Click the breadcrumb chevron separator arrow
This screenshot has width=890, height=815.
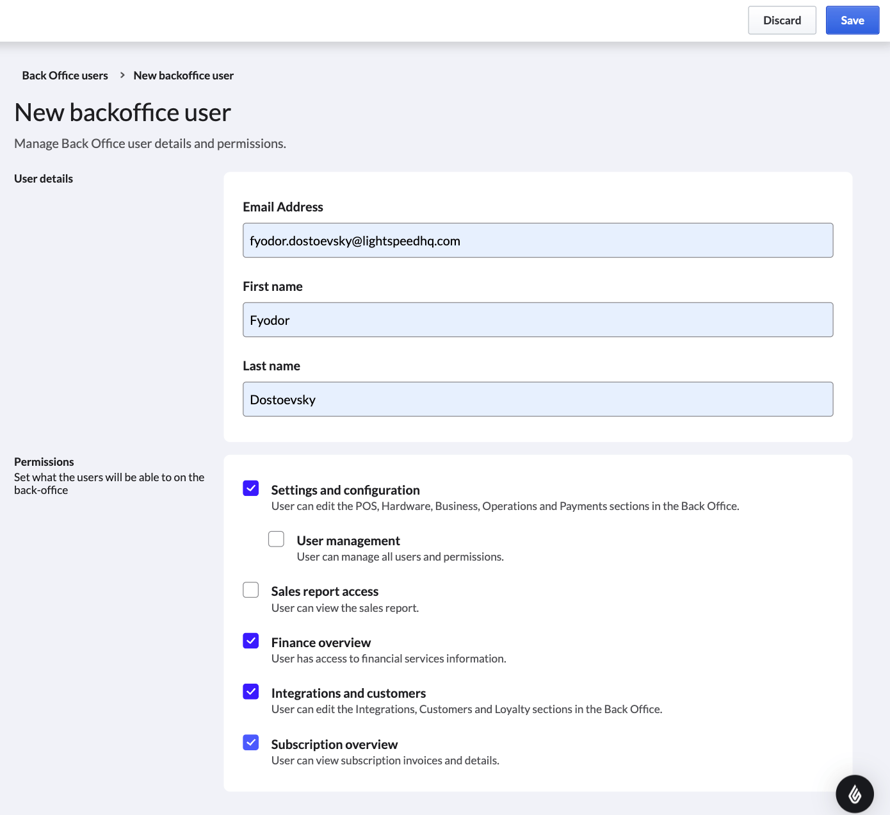pos(122,76)
